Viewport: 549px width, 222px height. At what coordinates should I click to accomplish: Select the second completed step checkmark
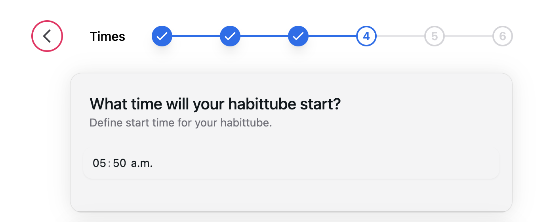click(x=230, y=36)
